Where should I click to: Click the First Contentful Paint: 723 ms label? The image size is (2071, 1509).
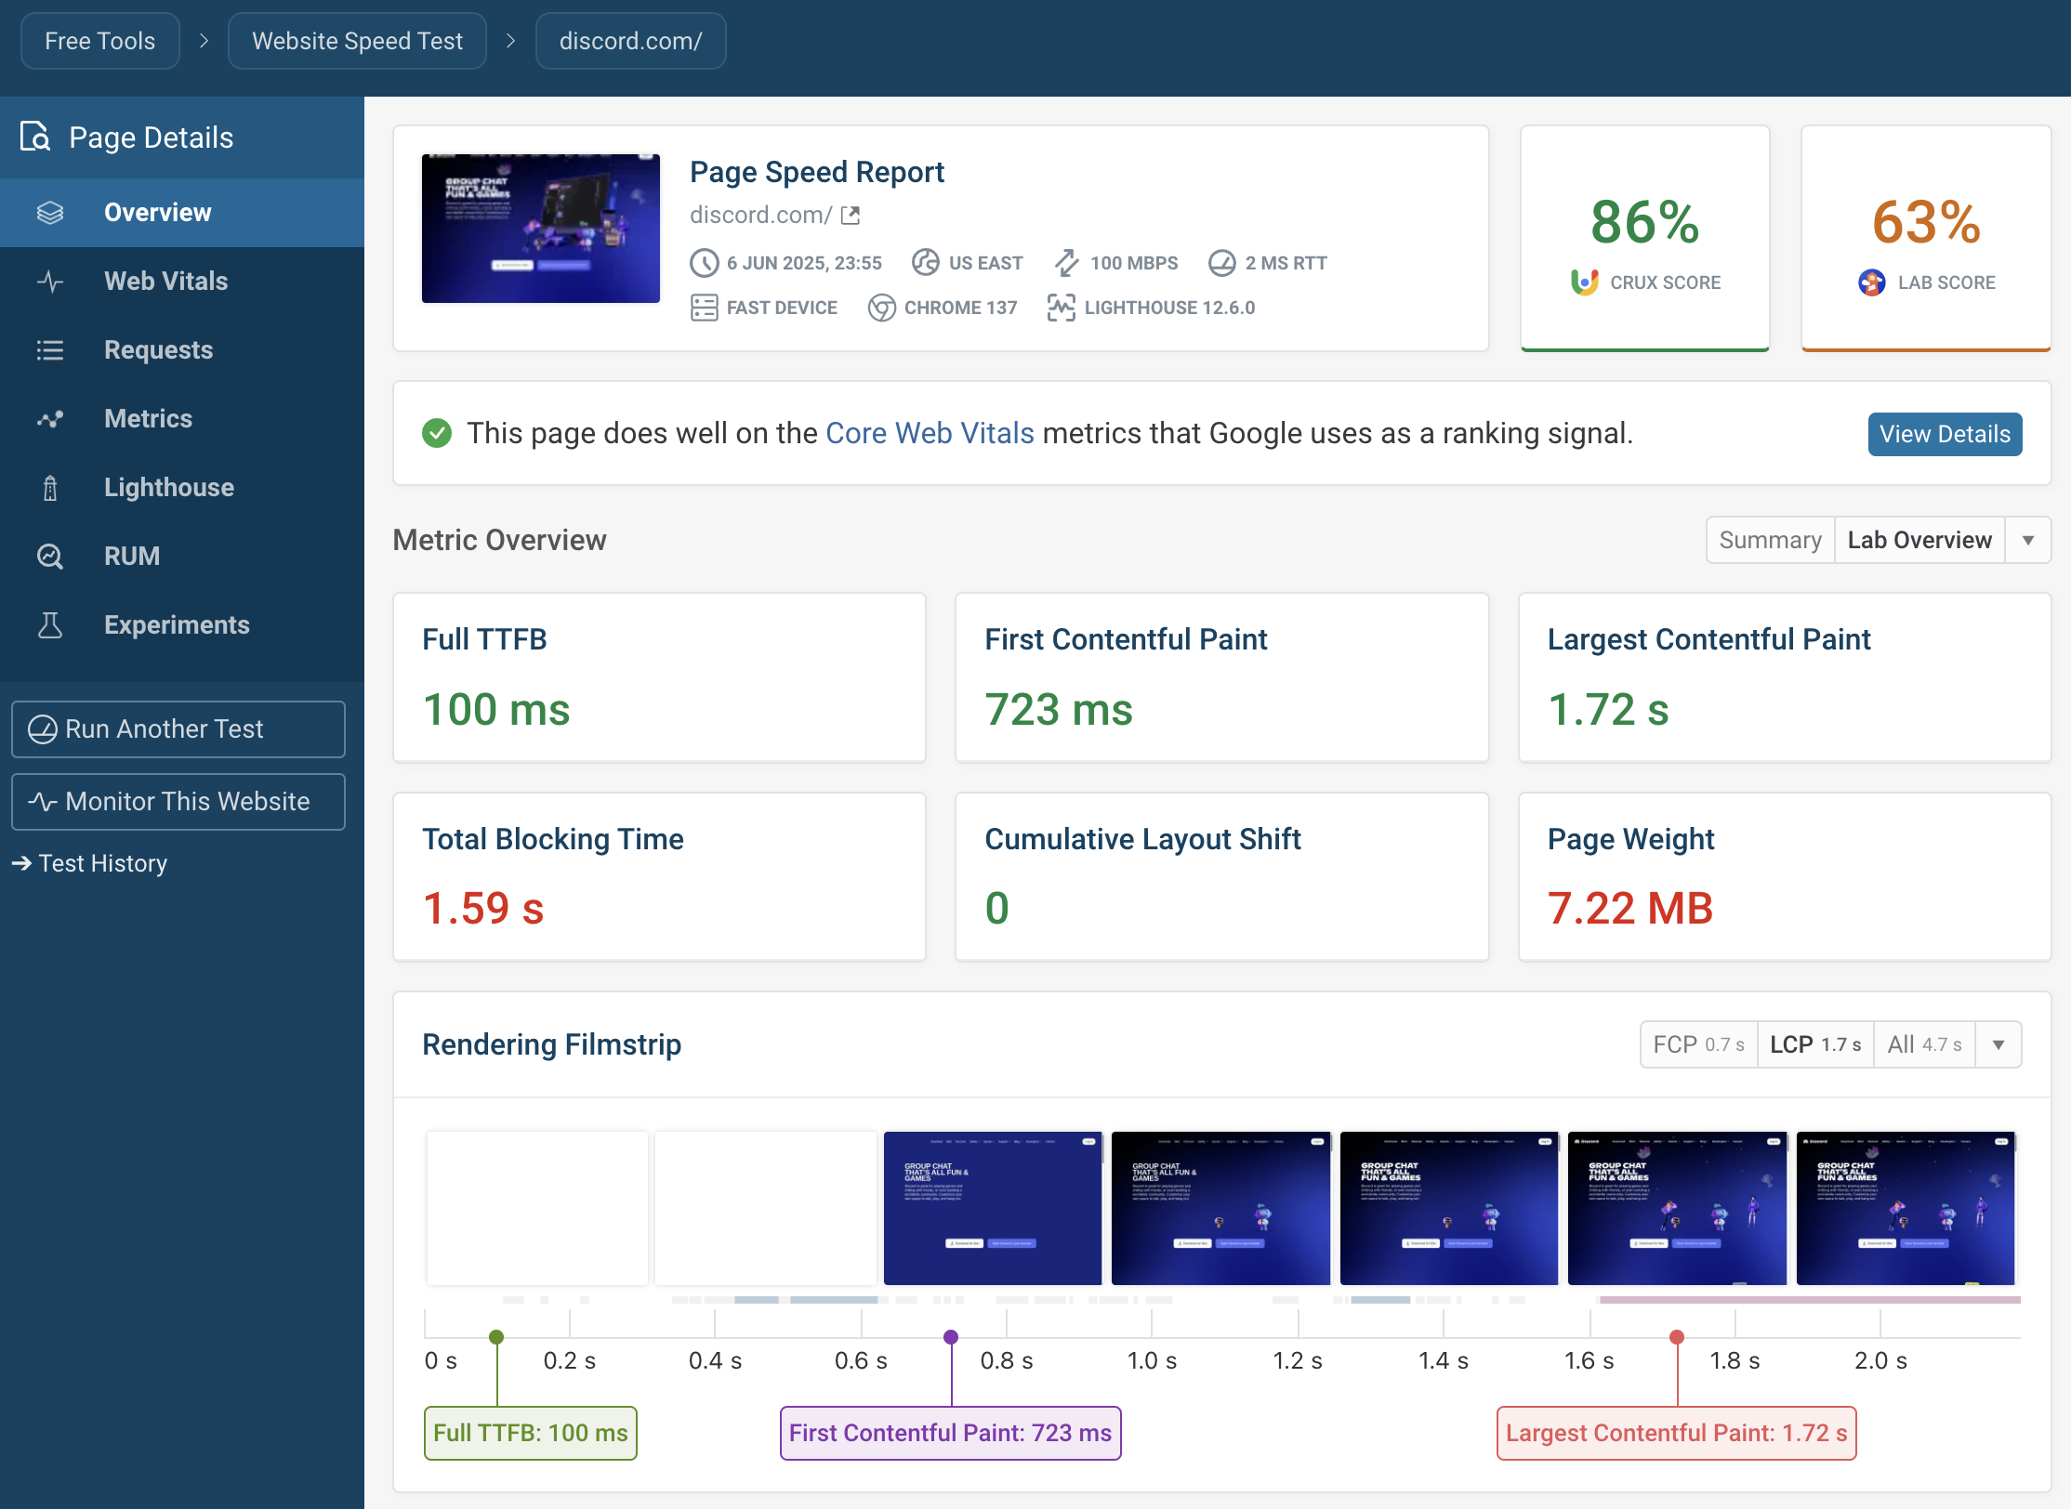[951, 1433]
